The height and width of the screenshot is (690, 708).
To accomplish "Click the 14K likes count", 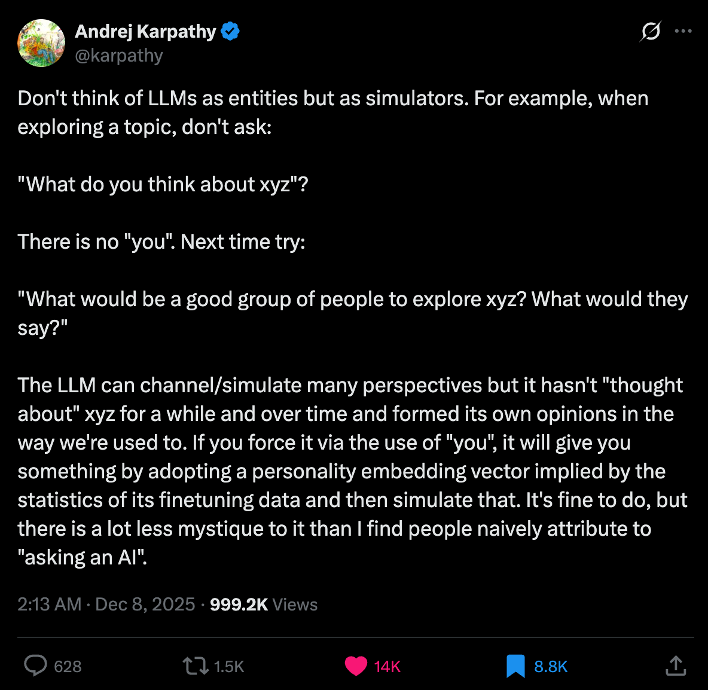I will (x=387, y=667).
